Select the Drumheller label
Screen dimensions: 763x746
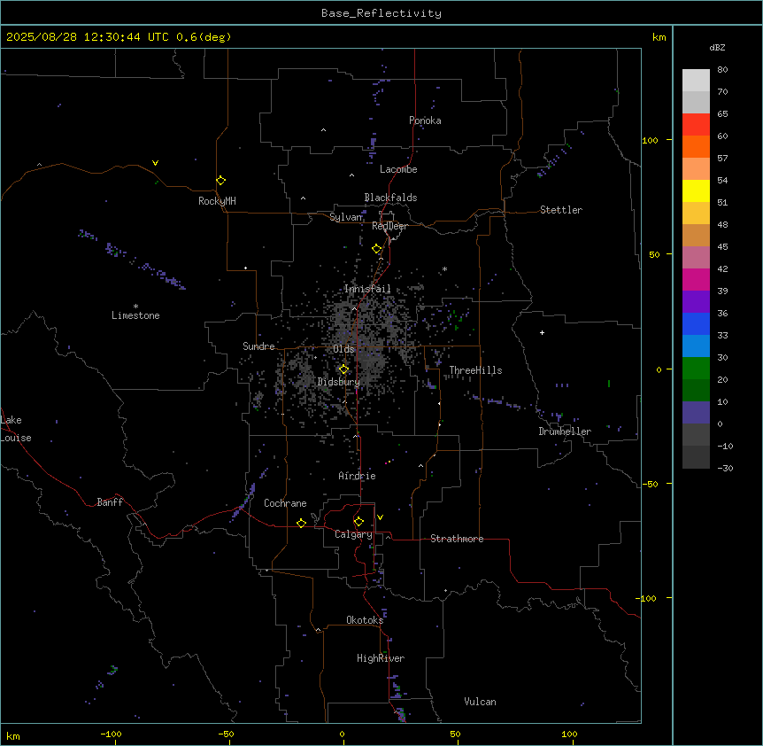565,431
